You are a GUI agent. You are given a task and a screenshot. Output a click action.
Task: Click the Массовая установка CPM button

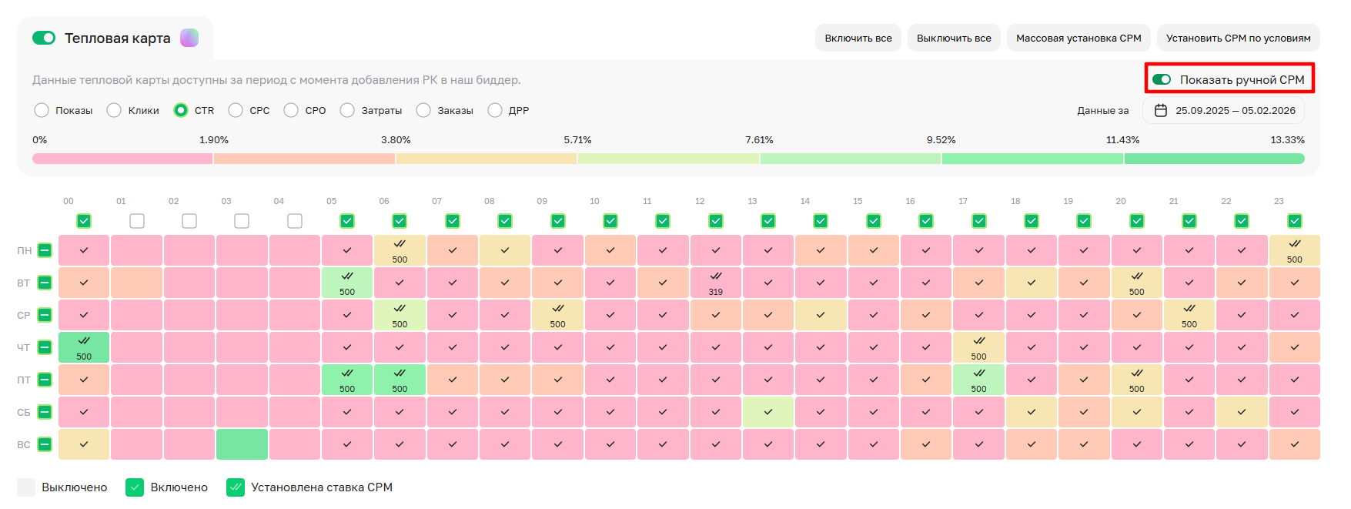click(x=1078, y=38)
